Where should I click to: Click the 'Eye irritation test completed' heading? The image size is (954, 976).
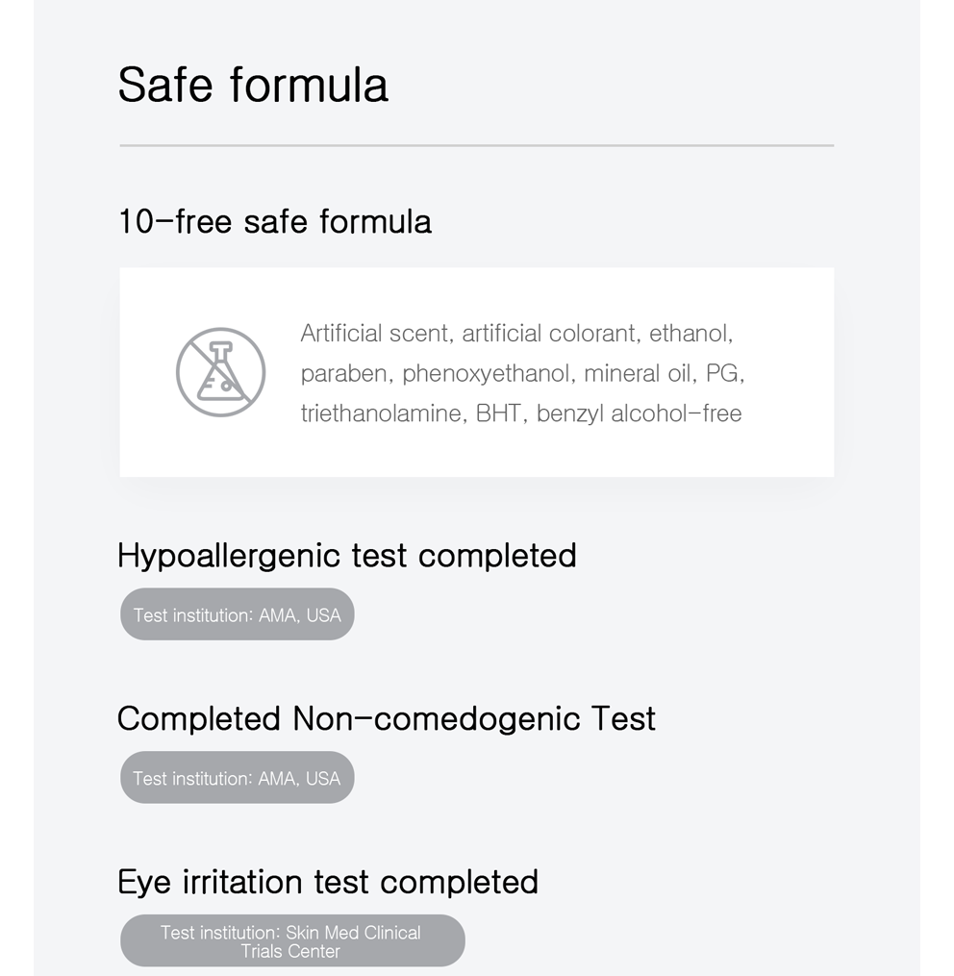[x=328, y=883]
